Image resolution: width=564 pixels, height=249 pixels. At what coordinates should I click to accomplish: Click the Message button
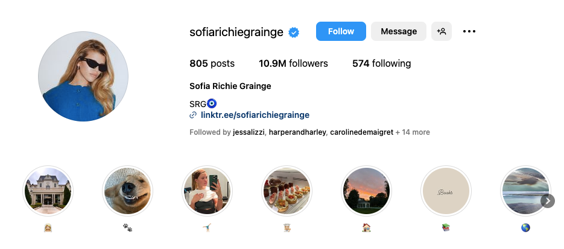pyautogui.click(x=399, y=31)
